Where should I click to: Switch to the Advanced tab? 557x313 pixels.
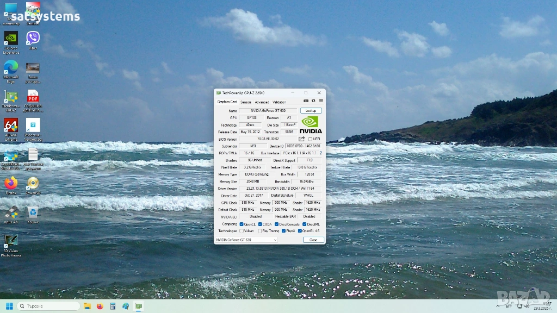tap(262, 102)
